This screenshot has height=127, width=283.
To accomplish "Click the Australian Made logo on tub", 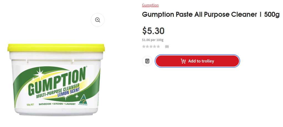I will click(x=83, y=100).
